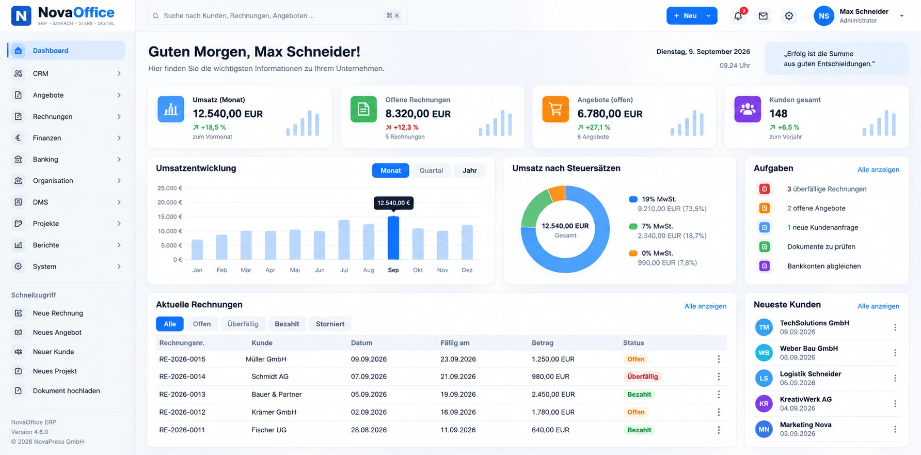Open the Dashboard sidebar item

[x=66, y=51]
